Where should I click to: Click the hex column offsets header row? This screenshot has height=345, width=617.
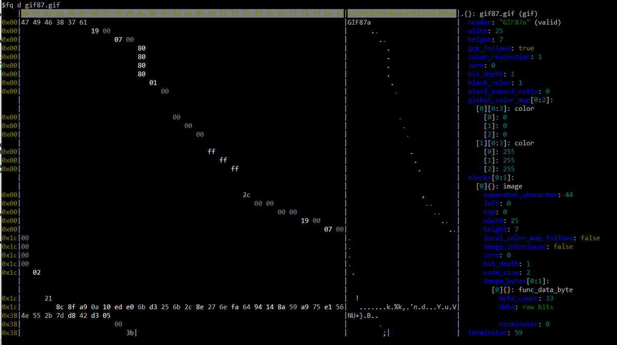pyautogui.click(x=183, y=14)
